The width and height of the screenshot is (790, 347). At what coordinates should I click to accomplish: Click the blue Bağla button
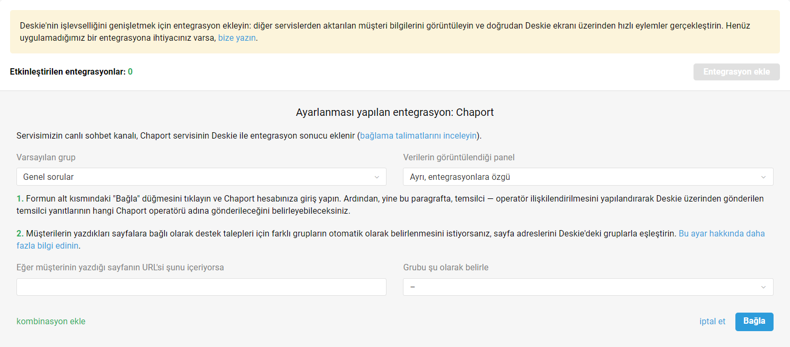coord(754,322)
